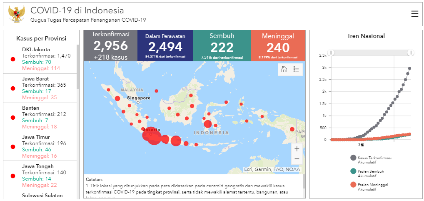Select Jawa Timur province entry
The width and height of the screenshot is (424, 201).
coord(40,146)
